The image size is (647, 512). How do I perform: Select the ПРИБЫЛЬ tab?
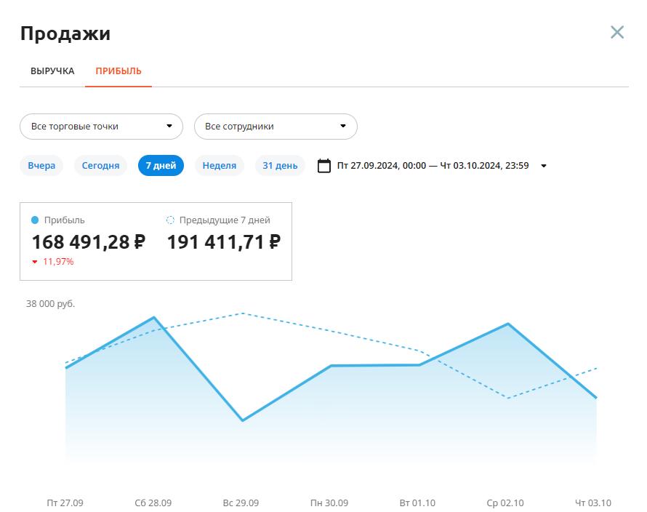(118, 71)
